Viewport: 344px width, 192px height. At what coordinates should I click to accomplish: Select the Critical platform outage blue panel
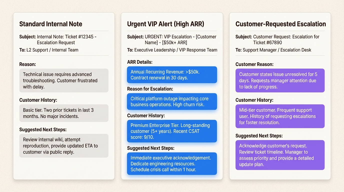click(x=172, y=101)
